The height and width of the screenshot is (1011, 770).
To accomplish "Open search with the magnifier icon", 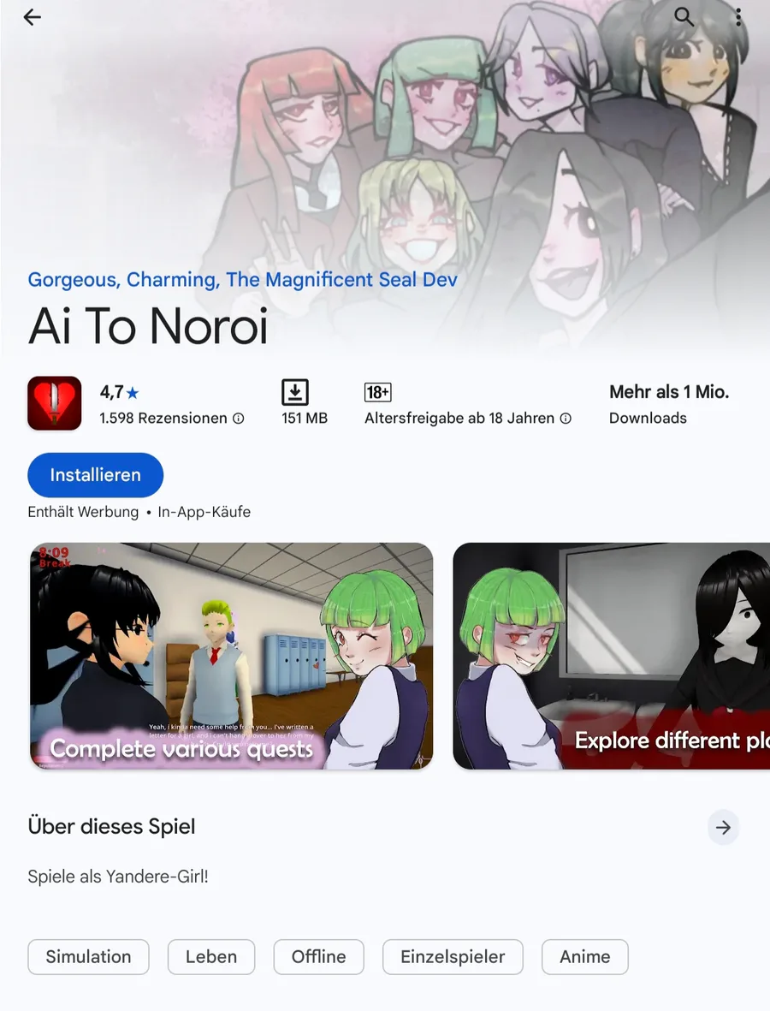I will pos(684,17).
